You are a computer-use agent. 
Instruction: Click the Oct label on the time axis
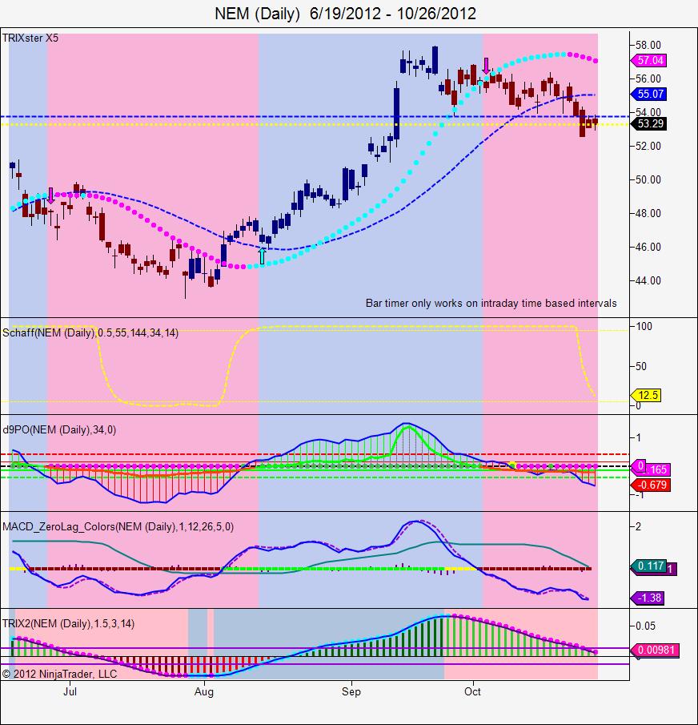coord(472,691)
